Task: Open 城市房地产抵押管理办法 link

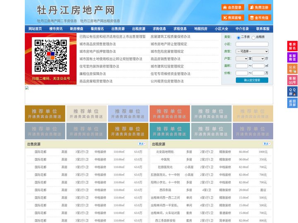Action: [98, 51]
